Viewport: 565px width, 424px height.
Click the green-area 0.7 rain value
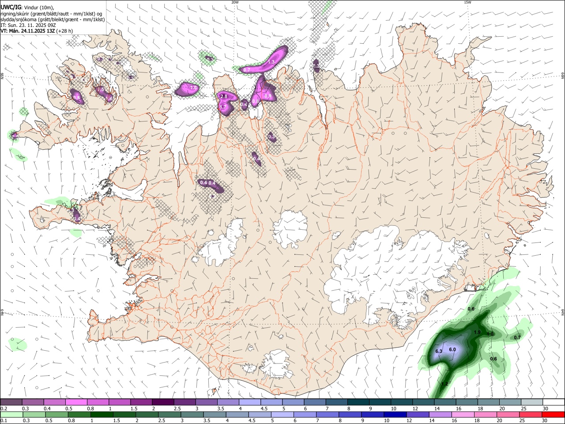(517, 338)
